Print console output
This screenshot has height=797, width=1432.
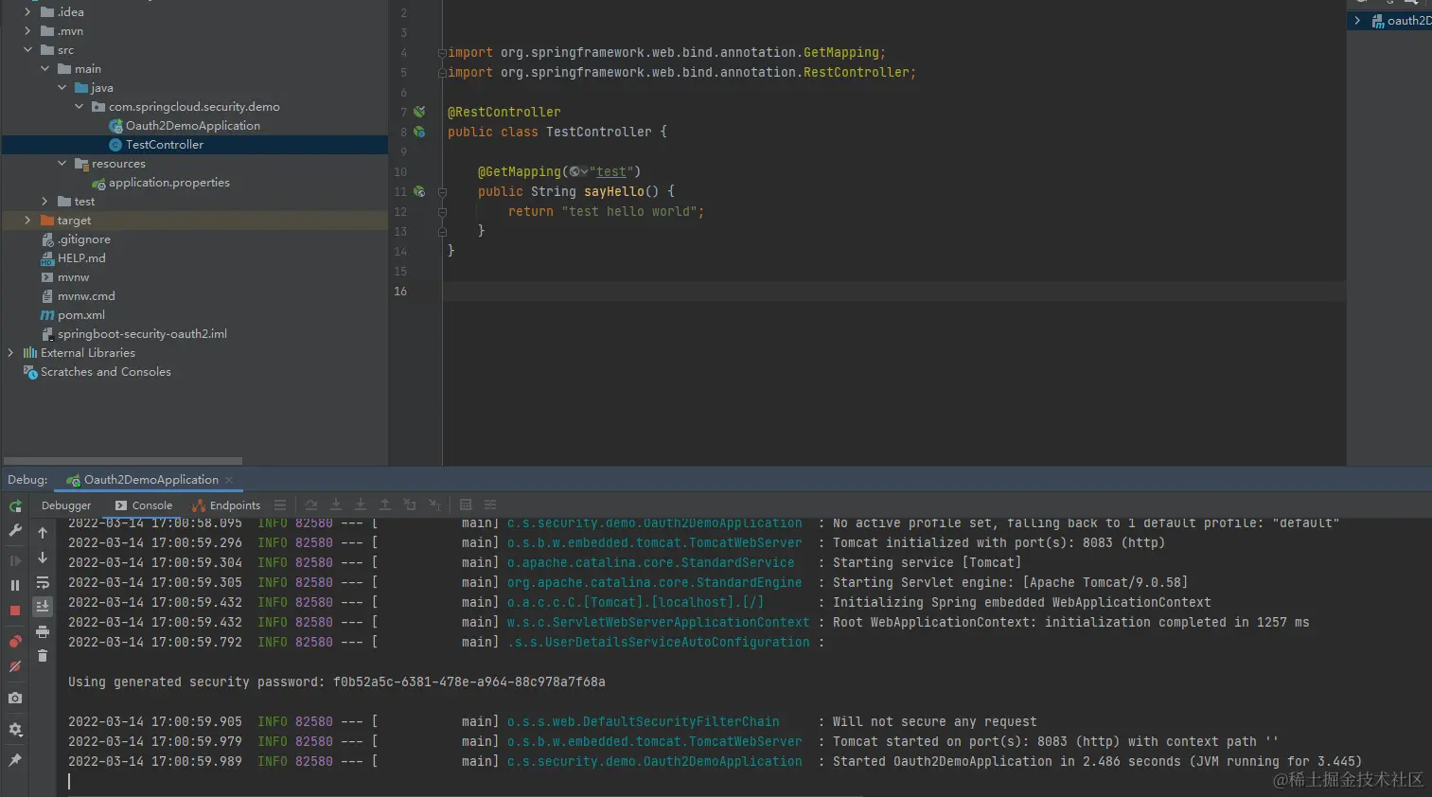pos(43,631)
